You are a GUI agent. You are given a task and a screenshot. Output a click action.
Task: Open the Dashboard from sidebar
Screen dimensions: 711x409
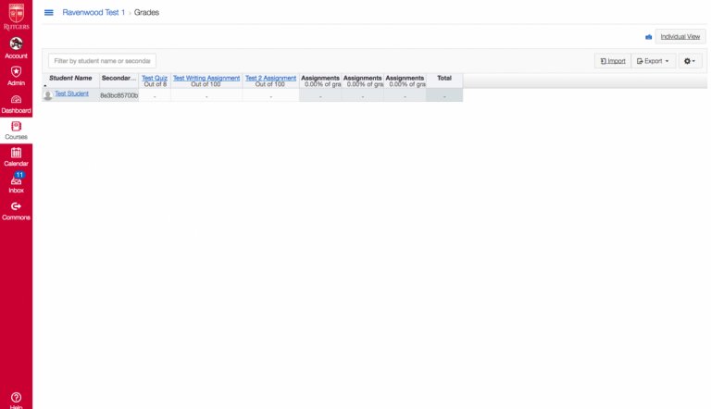(x=17, y=104)
